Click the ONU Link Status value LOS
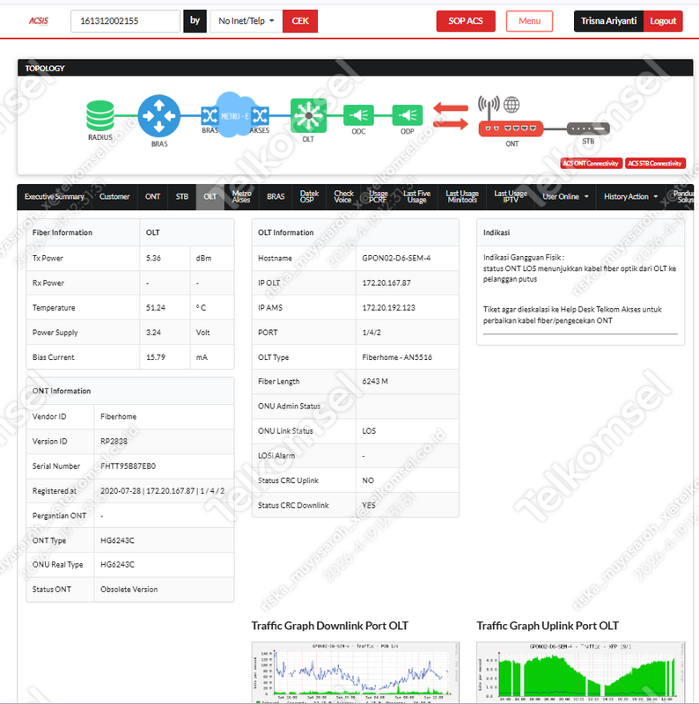699x704 pixels. 369,431
